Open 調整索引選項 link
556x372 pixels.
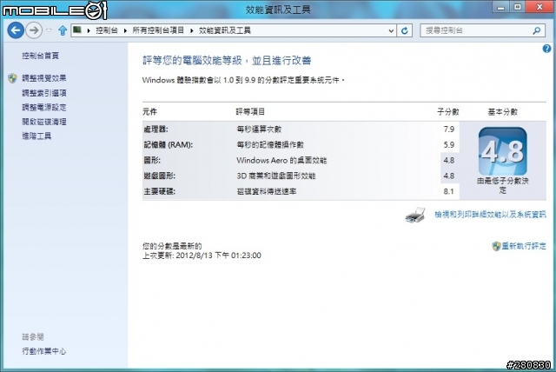(44, 93)
